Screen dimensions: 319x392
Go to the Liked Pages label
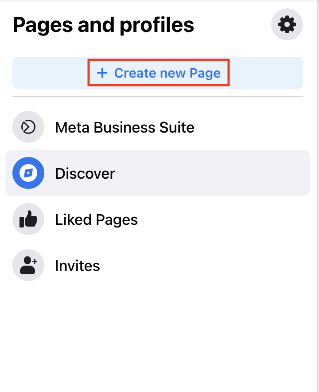coord(97,220)
